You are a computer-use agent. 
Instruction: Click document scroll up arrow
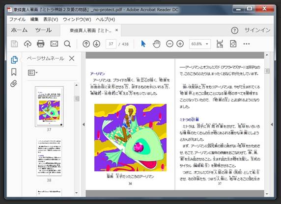click(x=267, y=55)
